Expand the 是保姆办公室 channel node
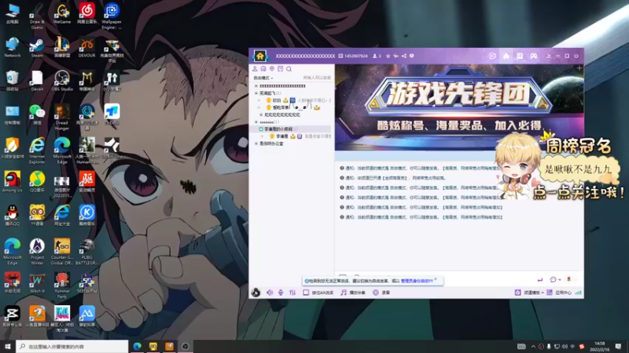629x353 pixels. click(x=256, y=144)
